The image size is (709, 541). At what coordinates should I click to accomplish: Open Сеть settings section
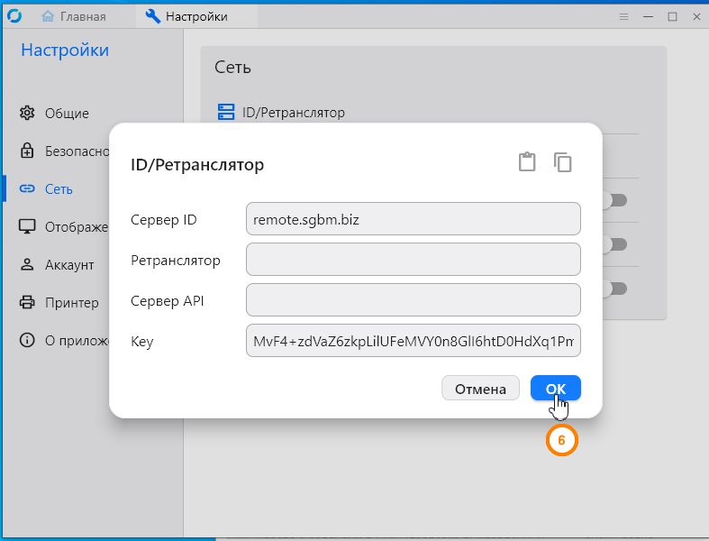pos(57,188)
